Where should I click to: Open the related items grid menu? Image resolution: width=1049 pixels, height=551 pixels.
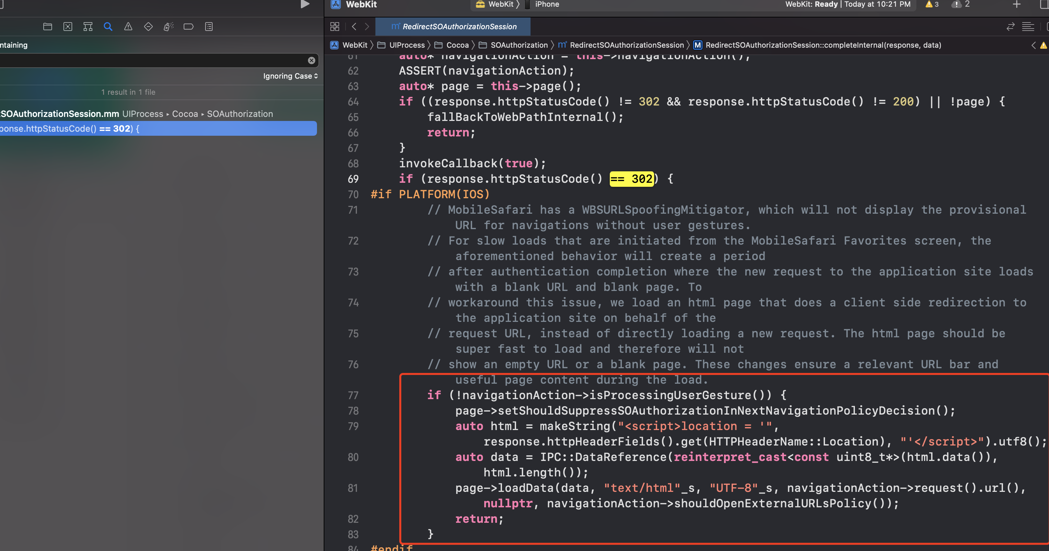coord(335,27)
